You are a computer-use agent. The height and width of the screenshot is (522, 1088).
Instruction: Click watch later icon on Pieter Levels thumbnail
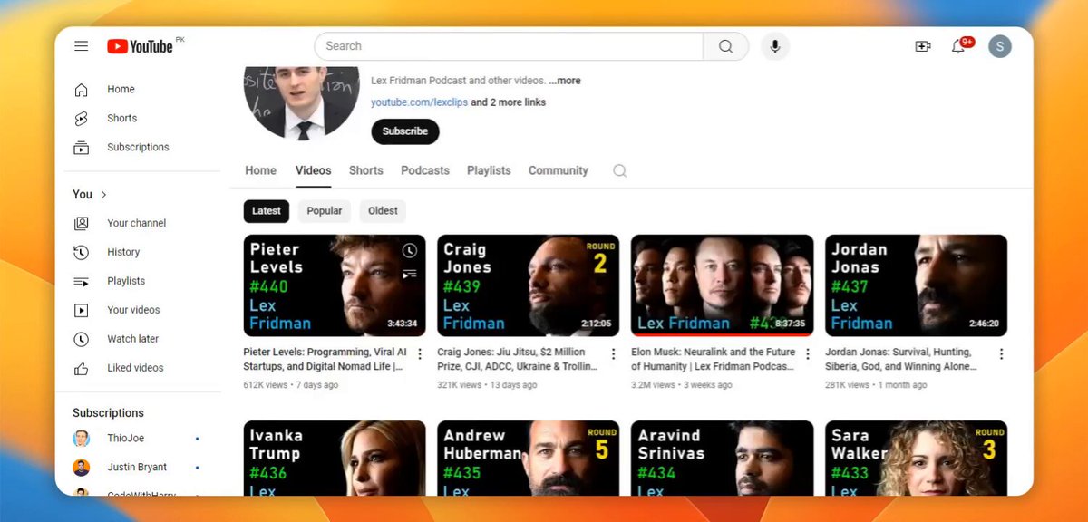point(410,250)
